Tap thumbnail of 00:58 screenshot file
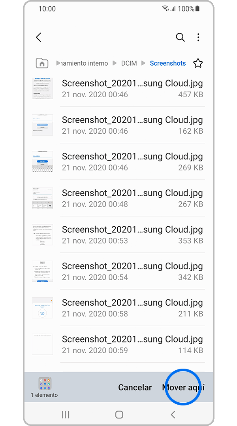Viewport: 237px width, 426px height. coord(42,308)
